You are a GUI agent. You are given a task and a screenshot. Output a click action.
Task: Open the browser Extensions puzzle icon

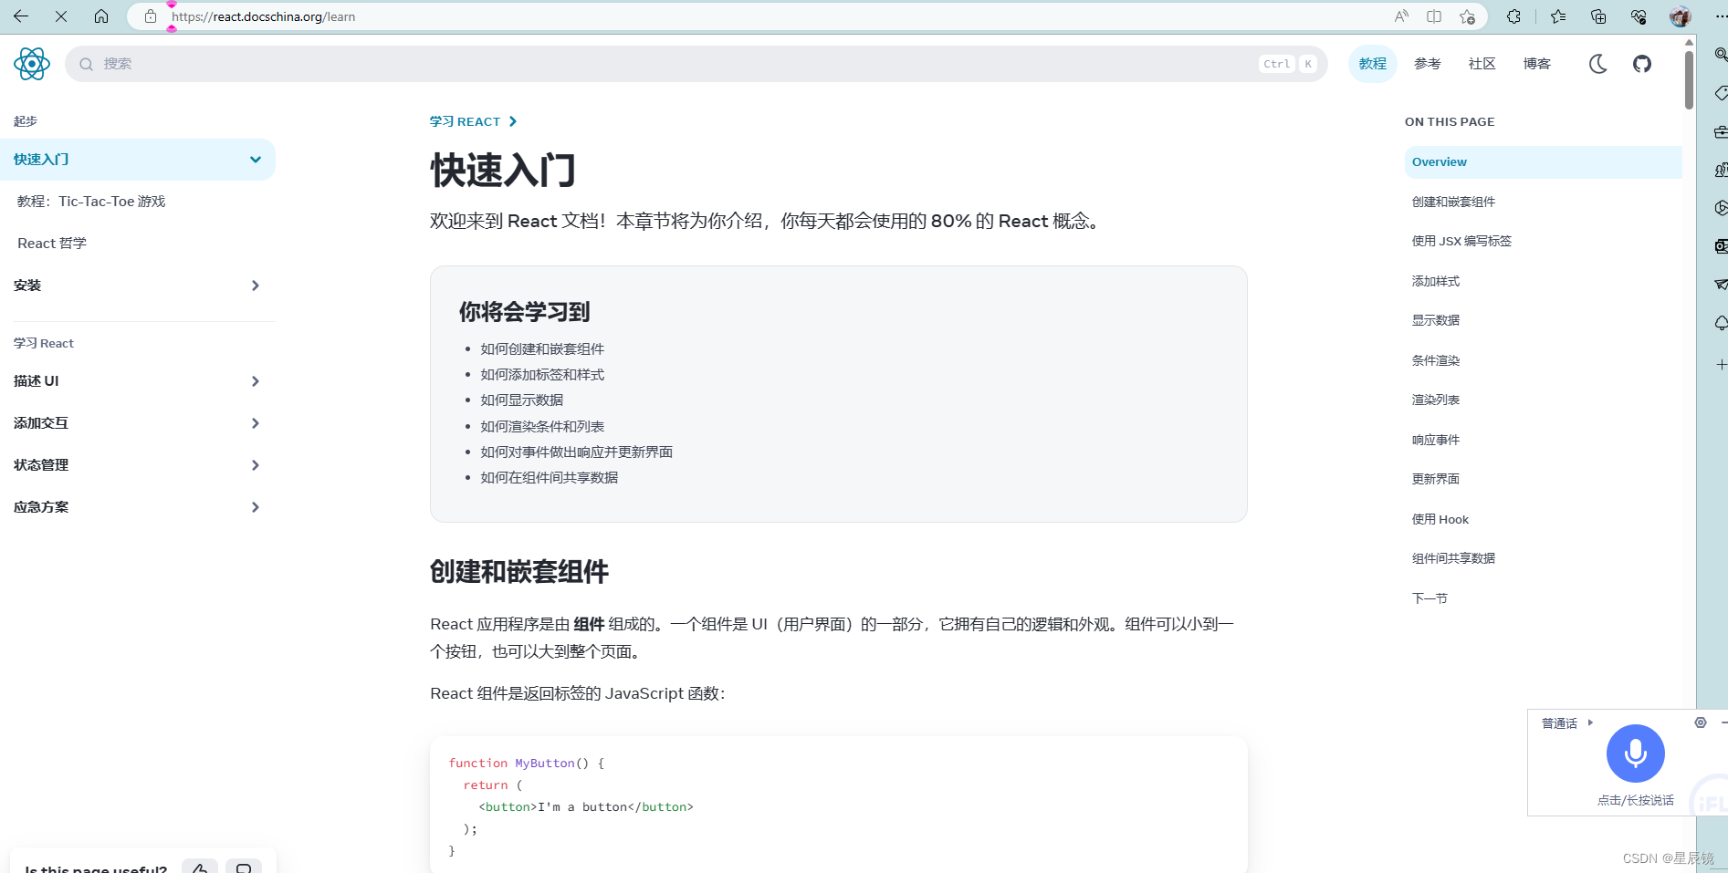1514,16
